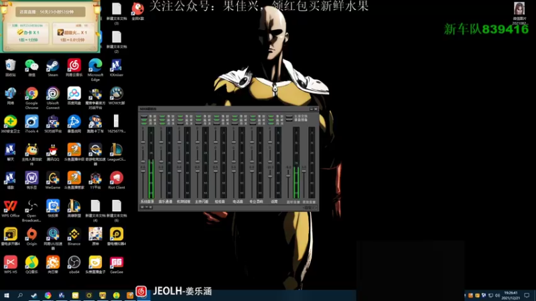Image resolution: width=536 pixels, height=301 pixels.
Task: Open the 微信图片 file on desktop
Action: (x=519, y=13)
